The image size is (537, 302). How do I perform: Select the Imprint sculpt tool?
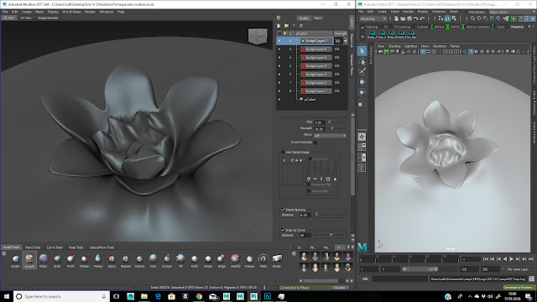click(139, 261)
